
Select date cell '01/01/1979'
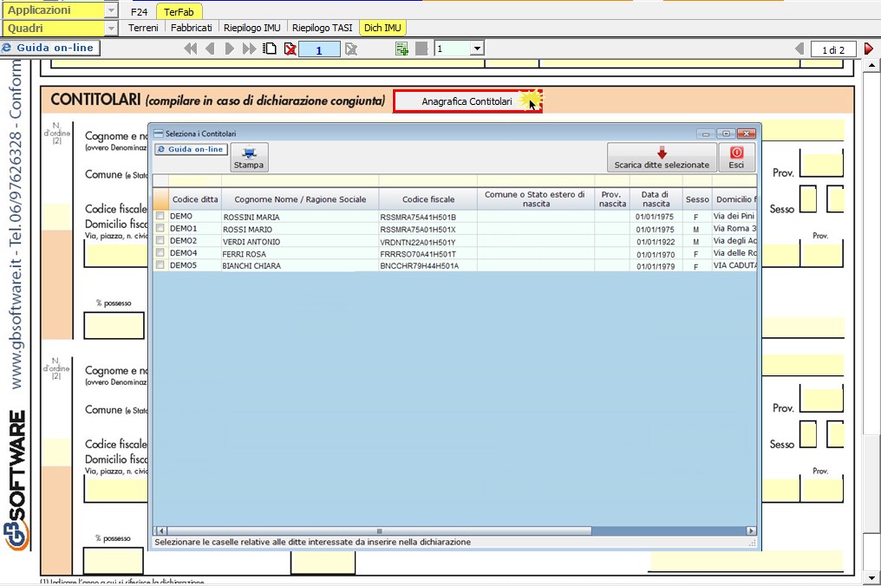(x=656, y=266)
